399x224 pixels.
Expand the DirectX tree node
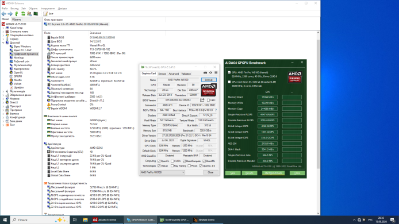pyautogui.click(x=3, y=102)
